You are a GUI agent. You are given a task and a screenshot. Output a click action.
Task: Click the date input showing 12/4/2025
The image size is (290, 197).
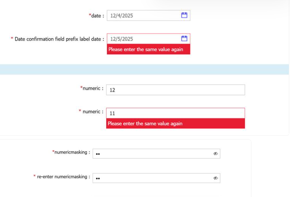(x=143, y=16)
